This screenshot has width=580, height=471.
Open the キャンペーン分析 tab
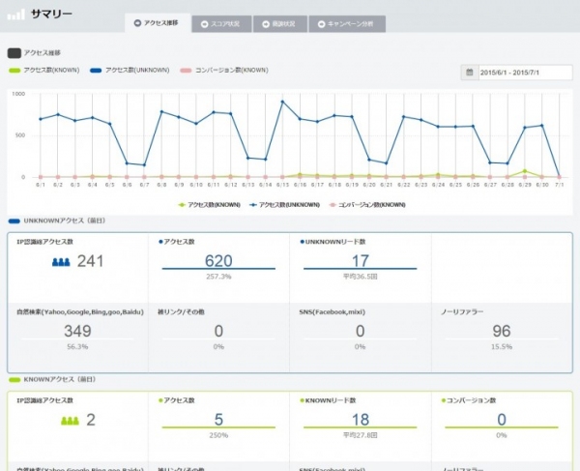(x=347, y=24)
